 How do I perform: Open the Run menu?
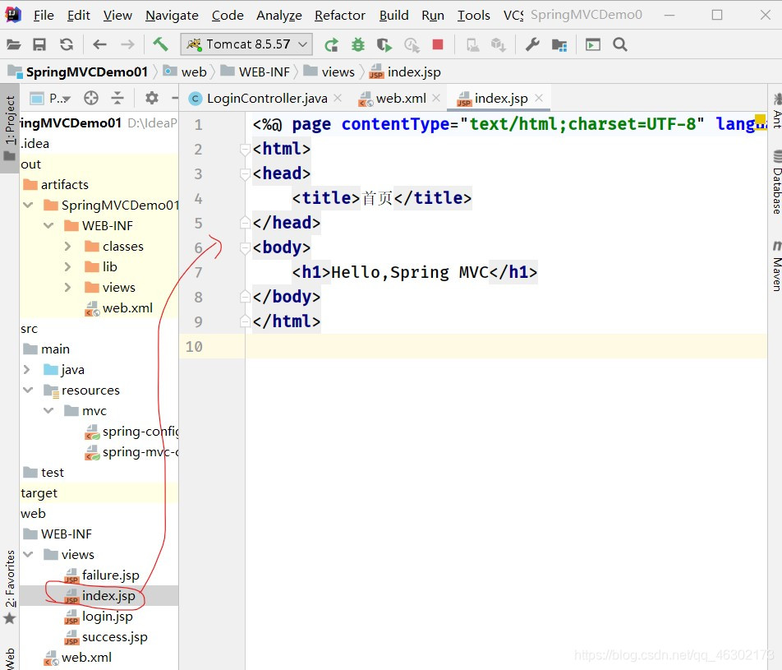[x=432, y=16]
